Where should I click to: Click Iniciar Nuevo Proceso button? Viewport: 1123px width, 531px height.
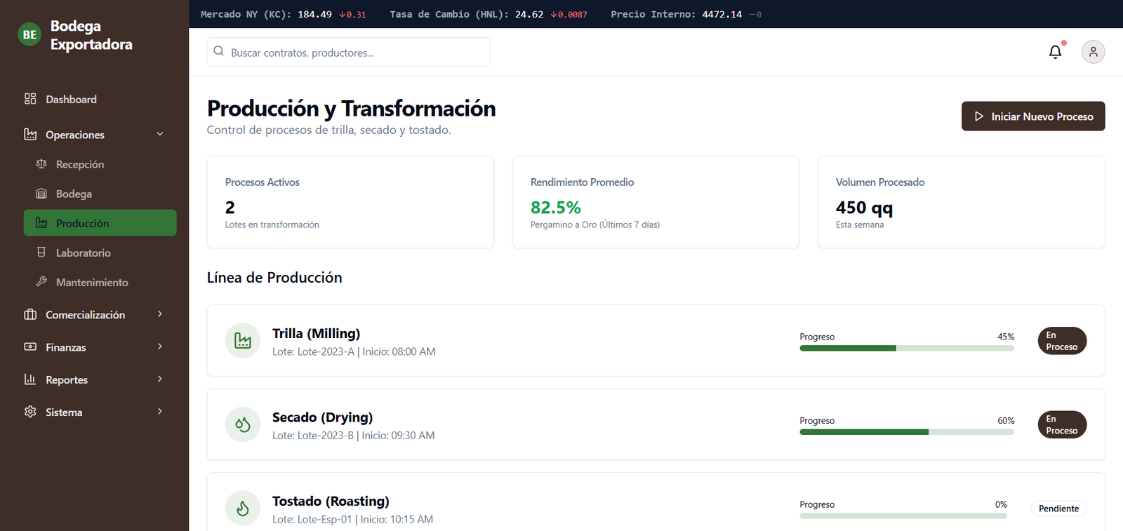[1033, 116]
